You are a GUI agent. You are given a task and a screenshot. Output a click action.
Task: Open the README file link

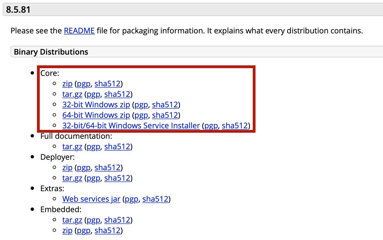pos(79,31)
